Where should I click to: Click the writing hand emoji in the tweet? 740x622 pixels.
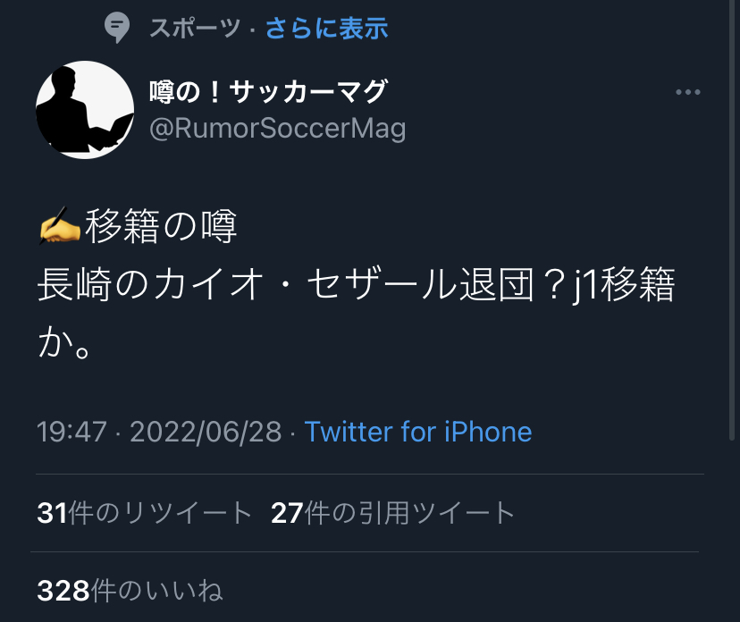(x=60, y=225)
